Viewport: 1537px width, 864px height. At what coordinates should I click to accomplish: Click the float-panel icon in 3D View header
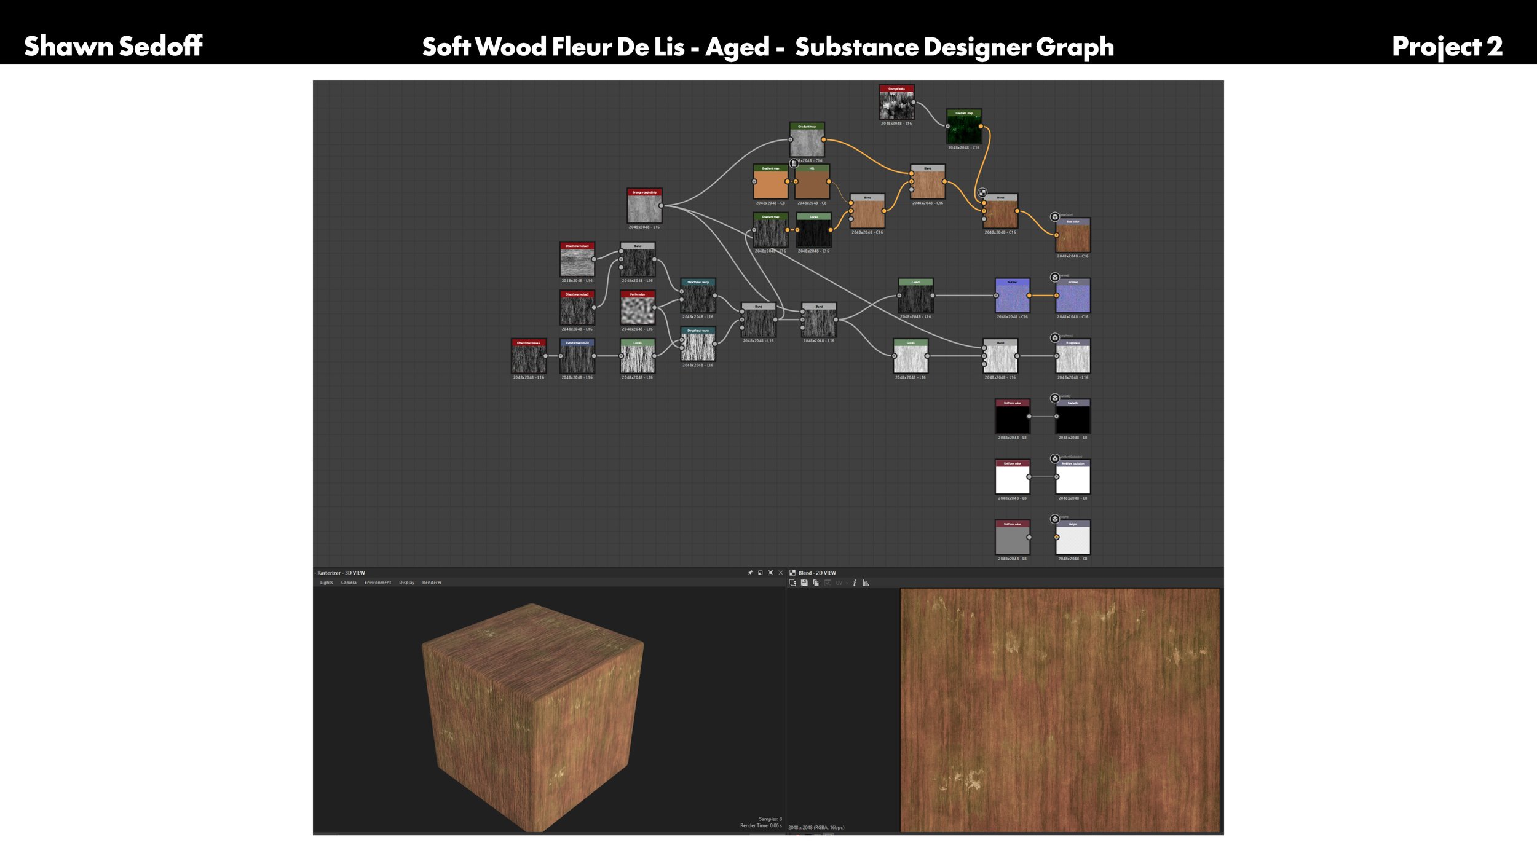click(x=761, y=573)
